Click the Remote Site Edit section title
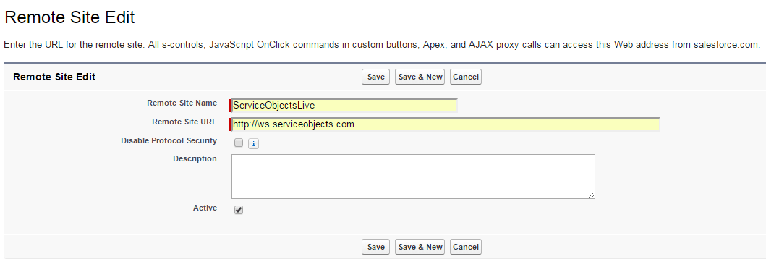 [x=54, y=77]
